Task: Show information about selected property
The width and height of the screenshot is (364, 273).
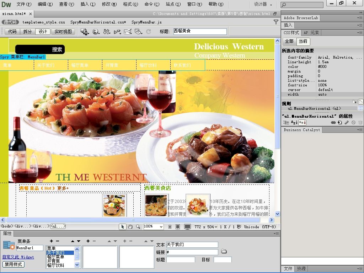Action: click(x=354, y=102)
